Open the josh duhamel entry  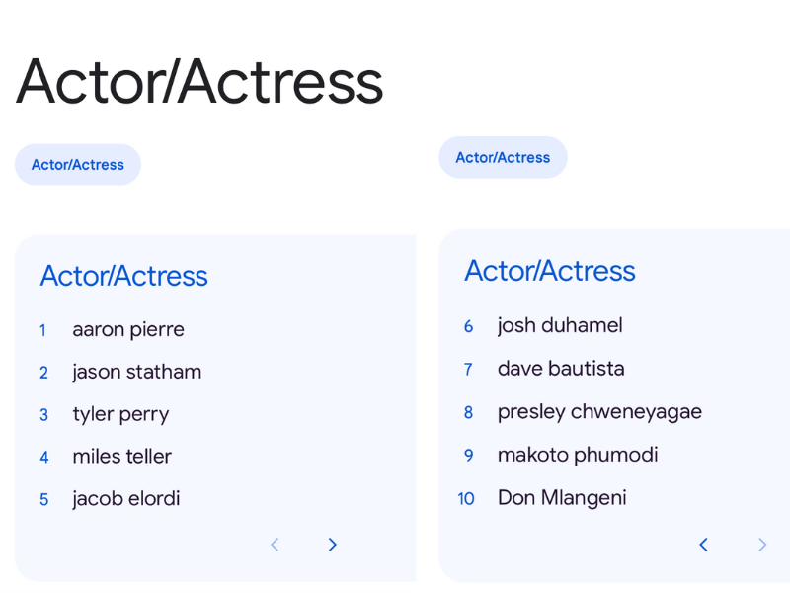point(559,325)
